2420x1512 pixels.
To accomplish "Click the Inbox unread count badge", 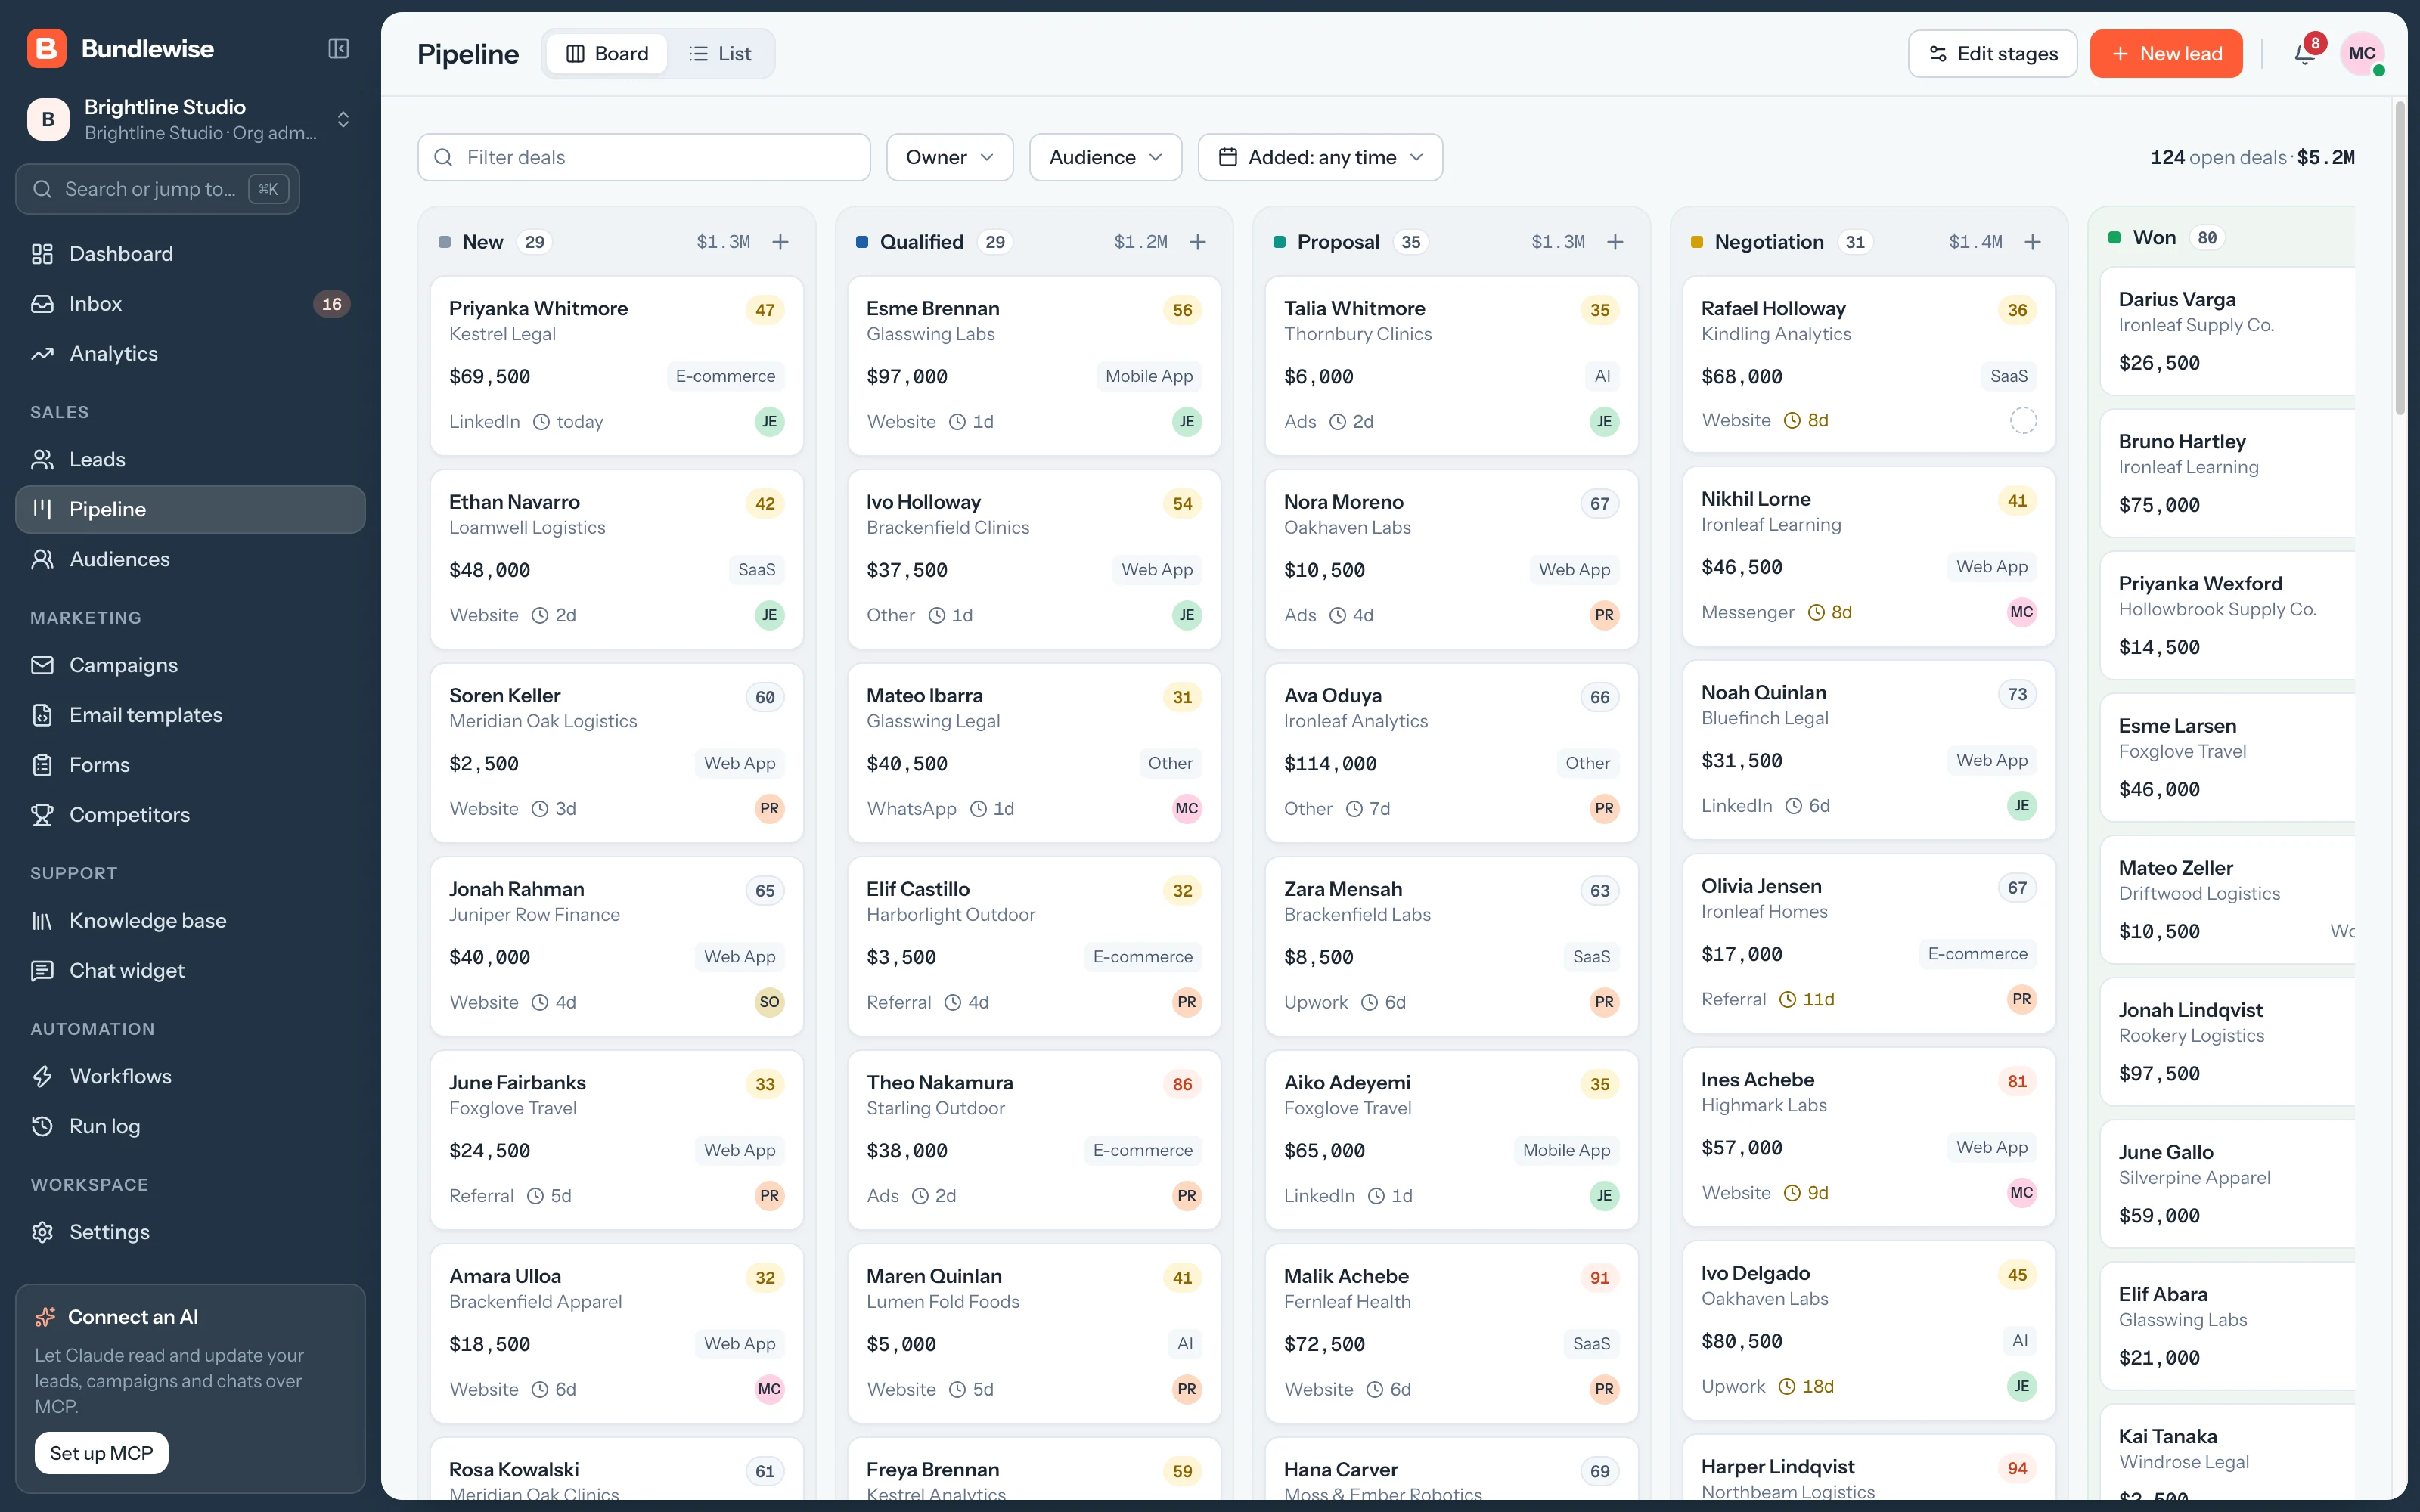I will (x=332, y=304).
